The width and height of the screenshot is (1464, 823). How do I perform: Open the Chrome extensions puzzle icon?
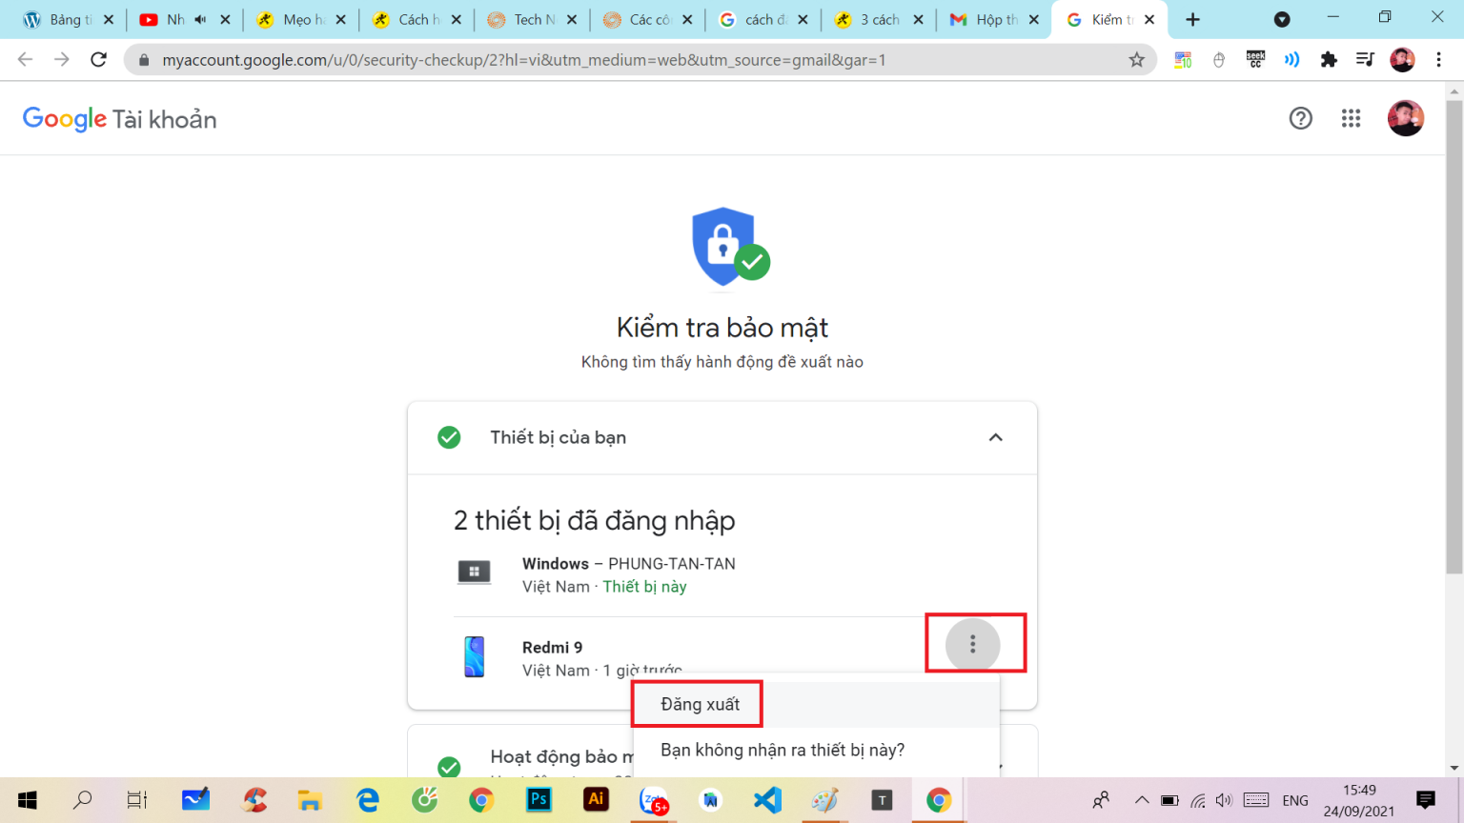[1329, 60]
